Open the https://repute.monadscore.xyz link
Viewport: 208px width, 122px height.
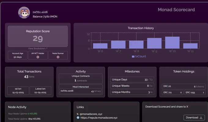tap(99, 118)
